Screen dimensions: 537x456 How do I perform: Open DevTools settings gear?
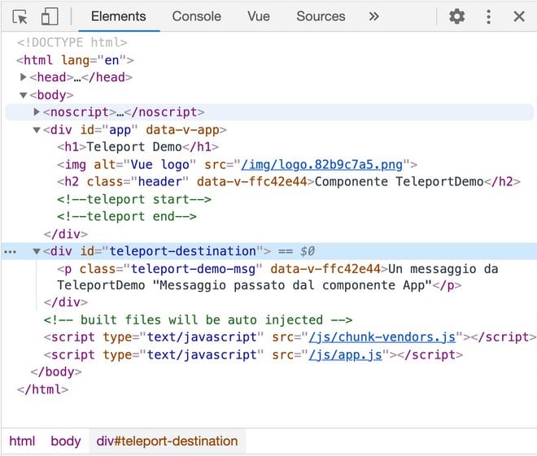pyautogui.click(x=457, y=16)
